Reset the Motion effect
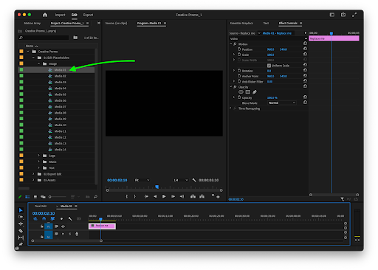378x270 pixels. click(x=305, y=44)
